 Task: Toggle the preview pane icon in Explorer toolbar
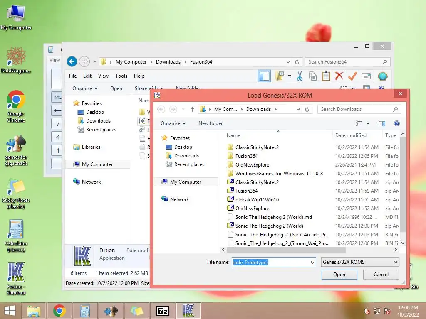point(264,76)
